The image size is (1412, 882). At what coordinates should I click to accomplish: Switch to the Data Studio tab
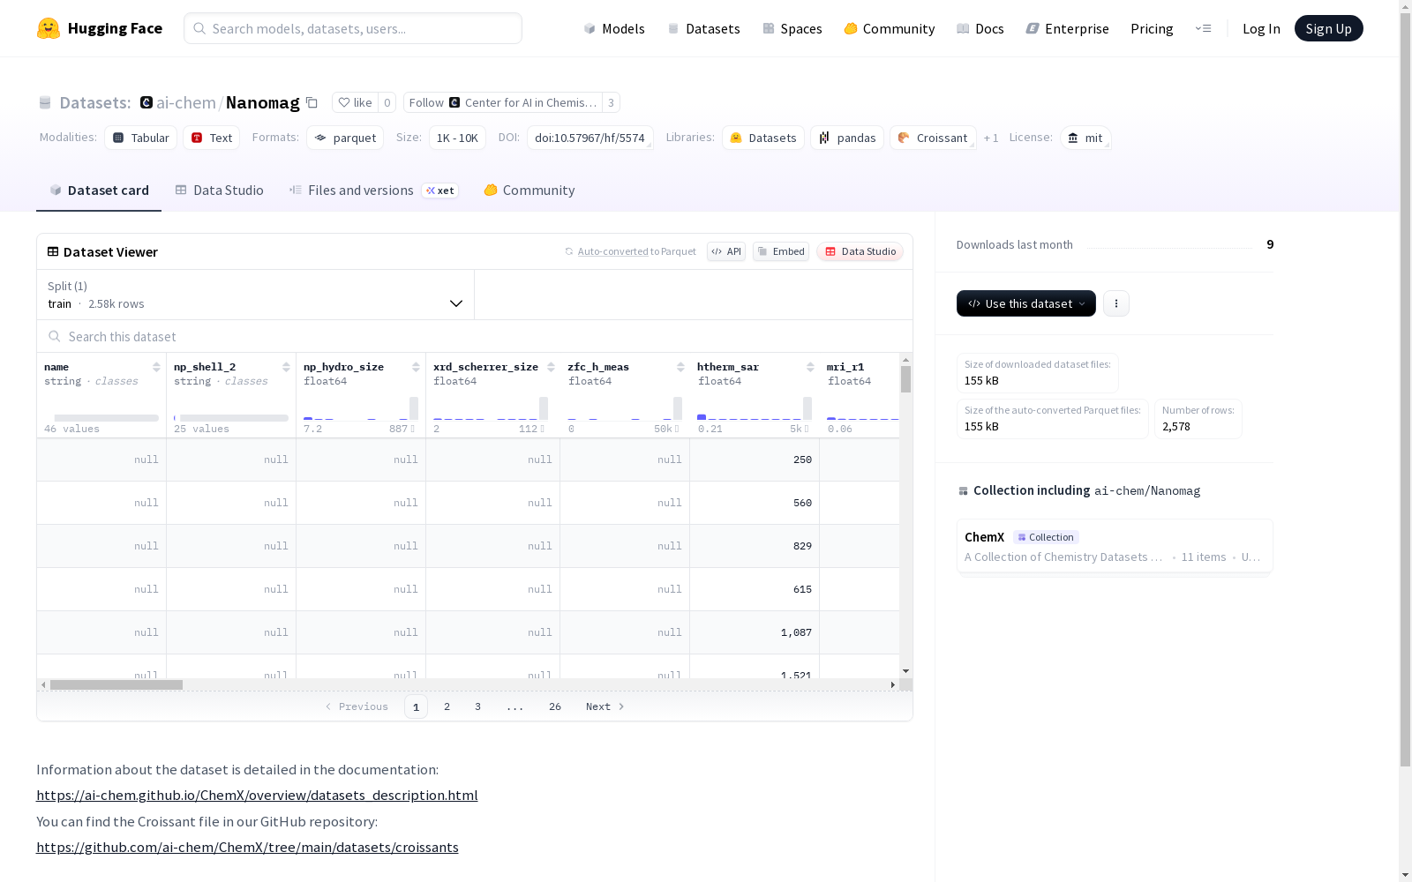(220, 191)
